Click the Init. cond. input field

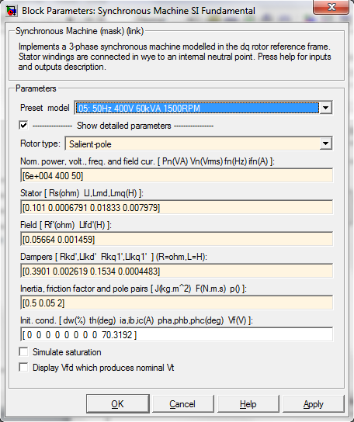177,335
